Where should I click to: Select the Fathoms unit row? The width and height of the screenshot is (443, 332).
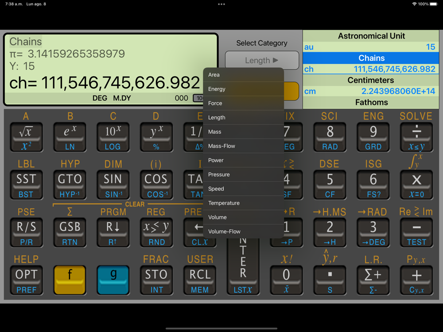[x=371, y=103]
